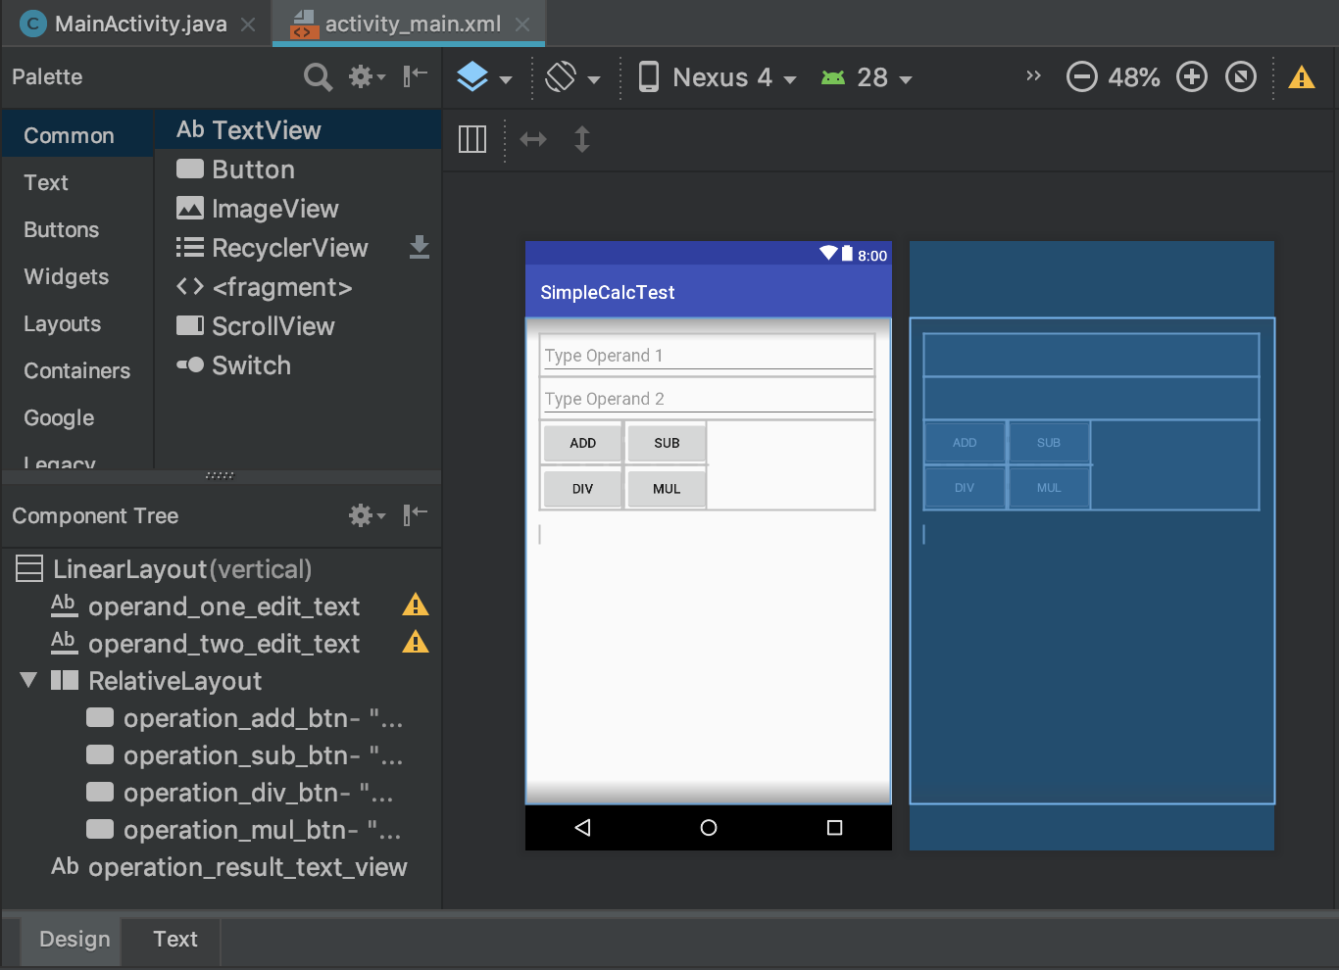Viewport: 1339px width, 970px height.
Task: Zoom in using the plus icon
Action: pos(1191,76)
